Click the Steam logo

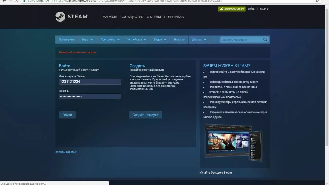[72, 17]
